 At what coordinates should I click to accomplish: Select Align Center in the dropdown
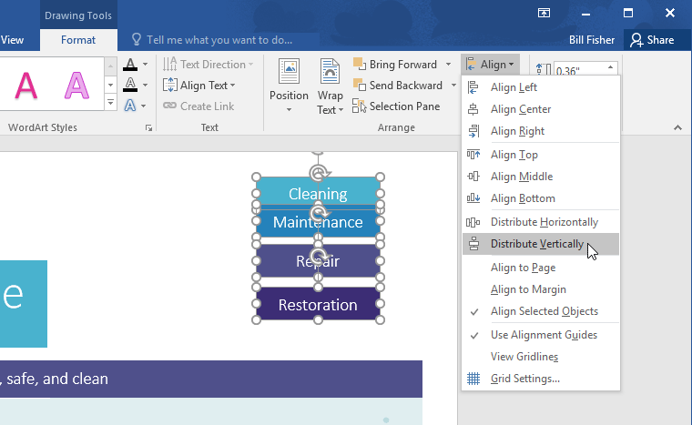[520, 109]
